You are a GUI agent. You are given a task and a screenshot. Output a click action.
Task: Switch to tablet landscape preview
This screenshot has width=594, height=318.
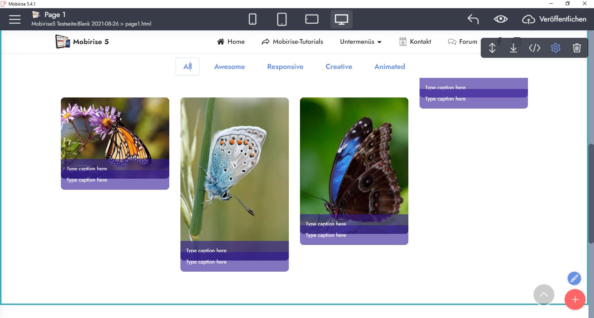click(311, 19)
